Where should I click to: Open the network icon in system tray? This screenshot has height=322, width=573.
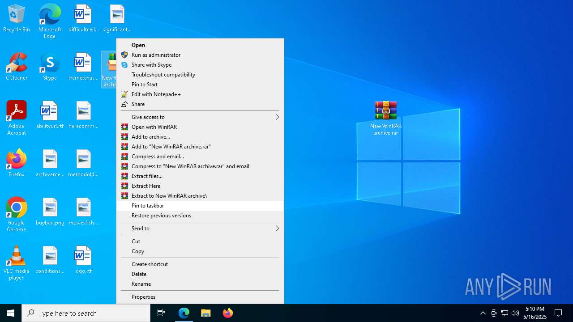505,313
